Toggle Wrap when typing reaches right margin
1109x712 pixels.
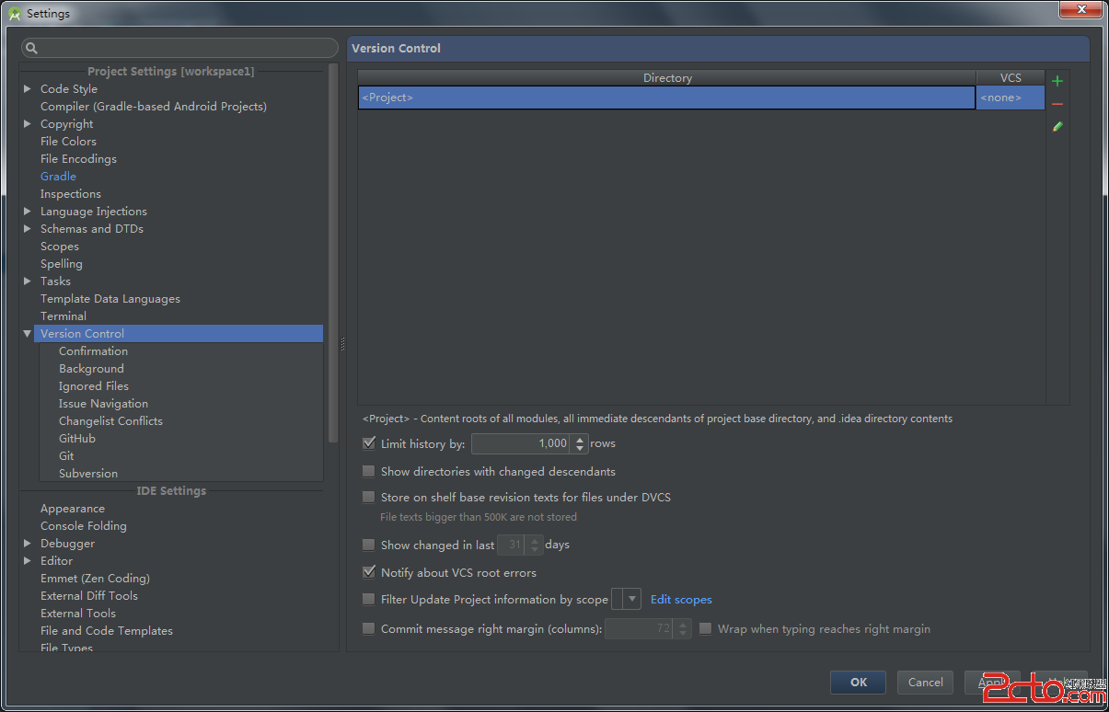(706, 629)
